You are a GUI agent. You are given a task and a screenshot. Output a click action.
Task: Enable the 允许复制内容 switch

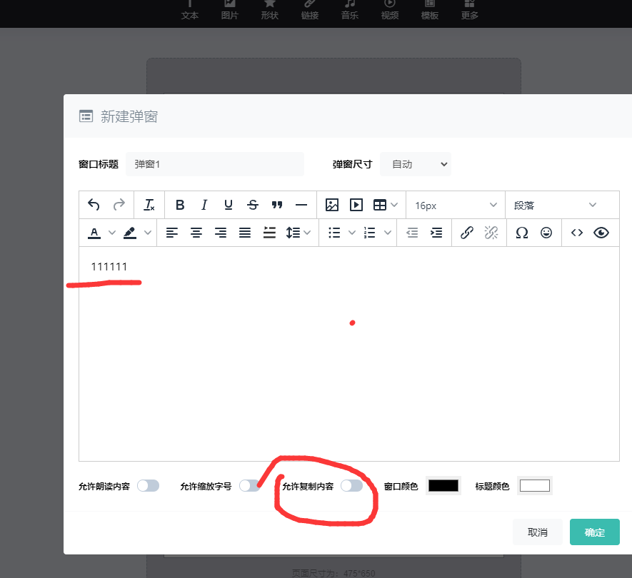351,486
